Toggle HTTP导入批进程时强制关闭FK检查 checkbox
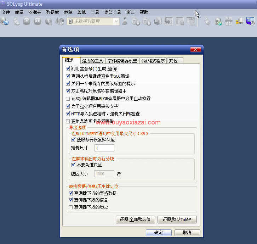The height and width of the screenshot is (244, 257). coord(68,113)
